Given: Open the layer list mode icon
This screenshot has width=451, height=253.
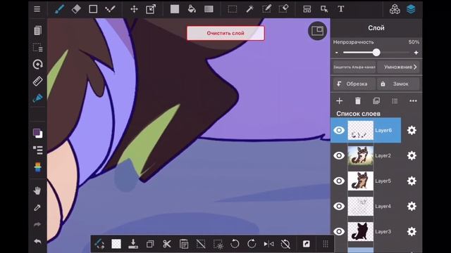Looking at the screenshot, I should pyautogui.click(x=395, y=100).
